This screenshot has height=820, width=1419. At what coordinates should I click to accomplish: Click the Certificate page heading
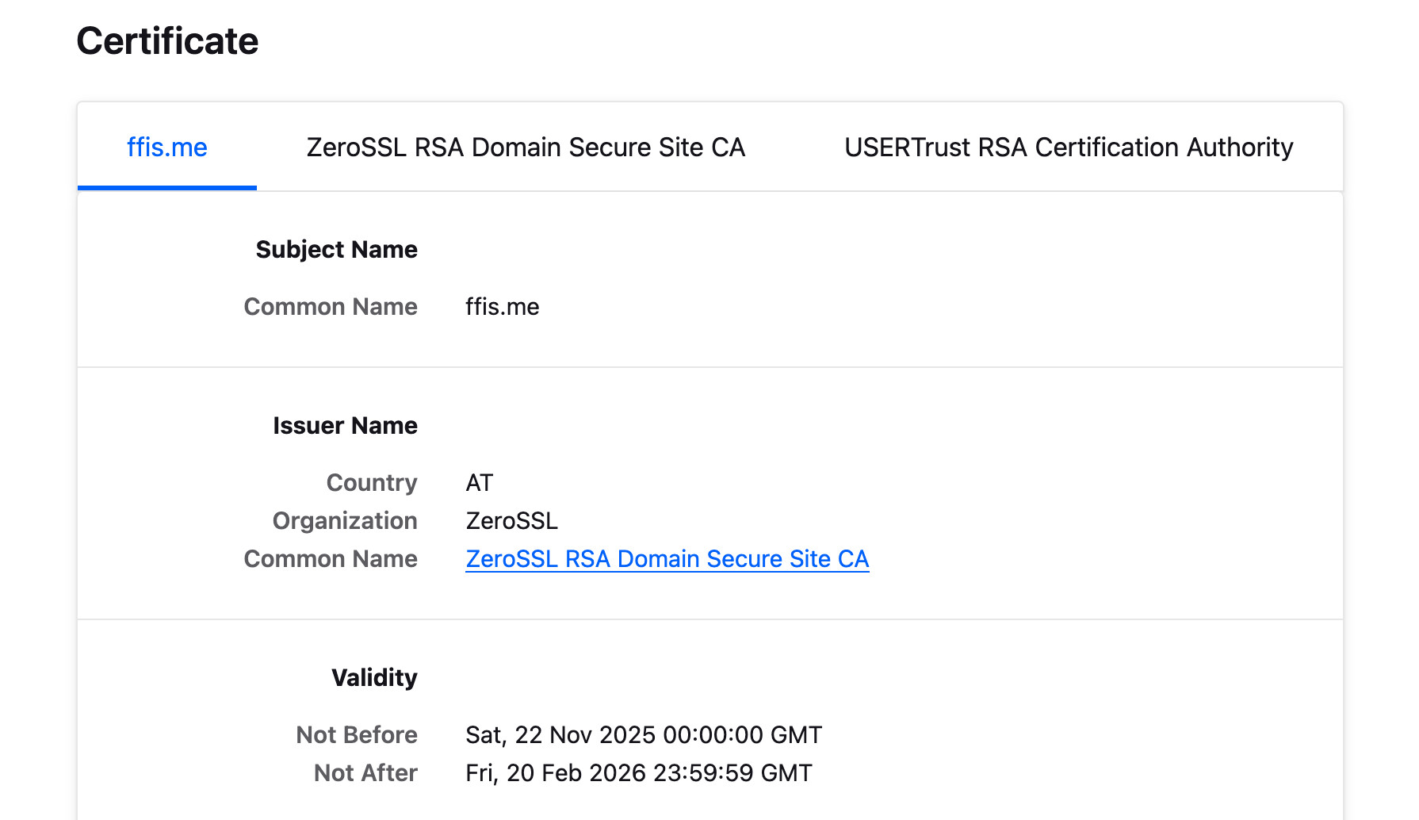167,41
